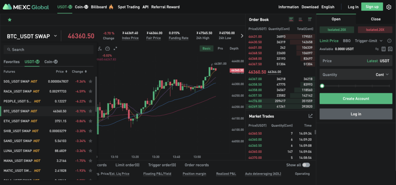Favorite the ETH_USDT SWAP star
This screenshot has width=396, height=185.
(90, 121)
